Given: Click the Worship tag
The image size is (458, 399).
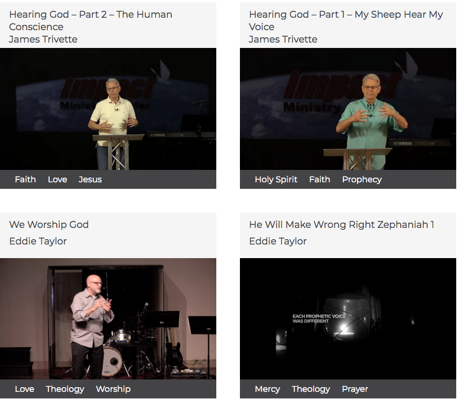Looking at the screenshot, I should point(113,389).
